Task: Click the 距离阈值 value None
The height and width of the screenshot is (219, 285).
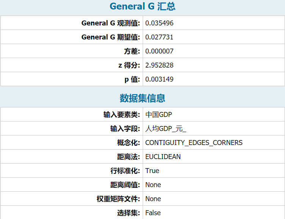Action: [153, 185]
